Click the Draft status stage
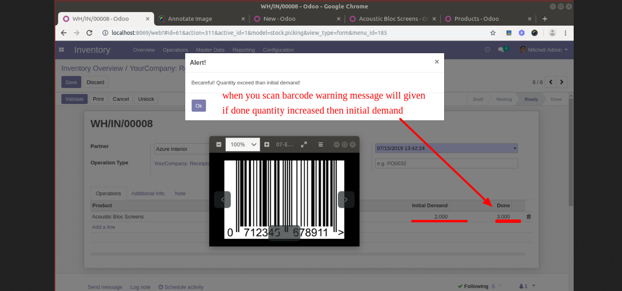Screen dimensions: 622x291 click(x=478, y=99)
